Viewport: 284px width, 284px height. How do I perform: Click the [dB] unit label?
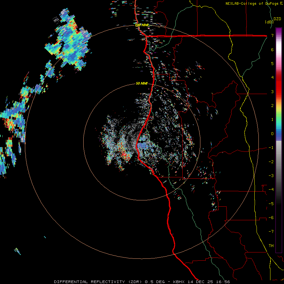[x=269, y=22]
